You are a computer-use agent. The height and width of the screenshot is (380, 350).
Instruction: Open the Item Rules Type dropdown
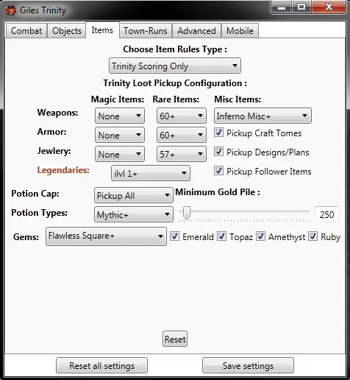tap(175, 66)
